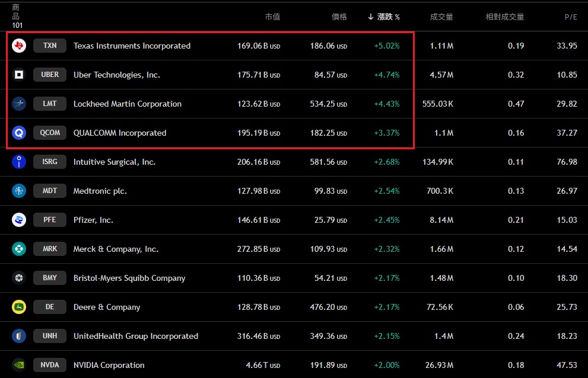Click the 相對成交量 column header
This screenshot has height=378, width=588.
coord(504,17)
